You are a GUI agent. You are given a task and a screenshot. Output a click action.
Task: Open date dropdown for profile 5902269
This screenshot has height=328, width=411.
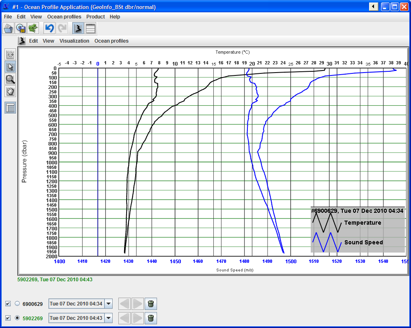(109, 318)
